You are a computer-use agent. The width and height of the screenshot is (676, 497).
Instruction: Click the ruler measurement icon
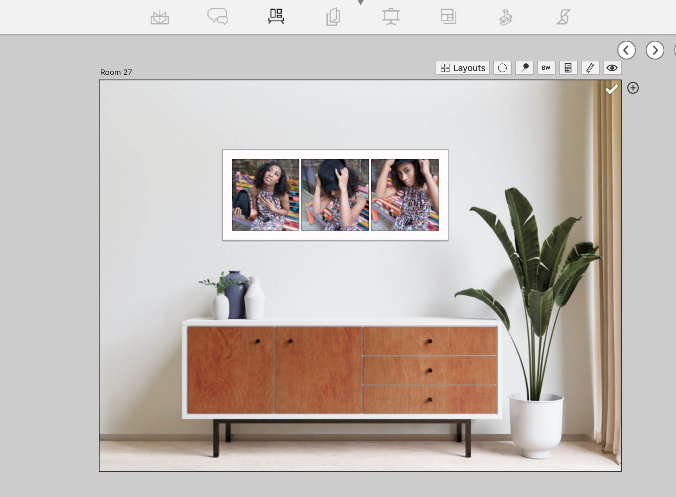pos(590,68)
